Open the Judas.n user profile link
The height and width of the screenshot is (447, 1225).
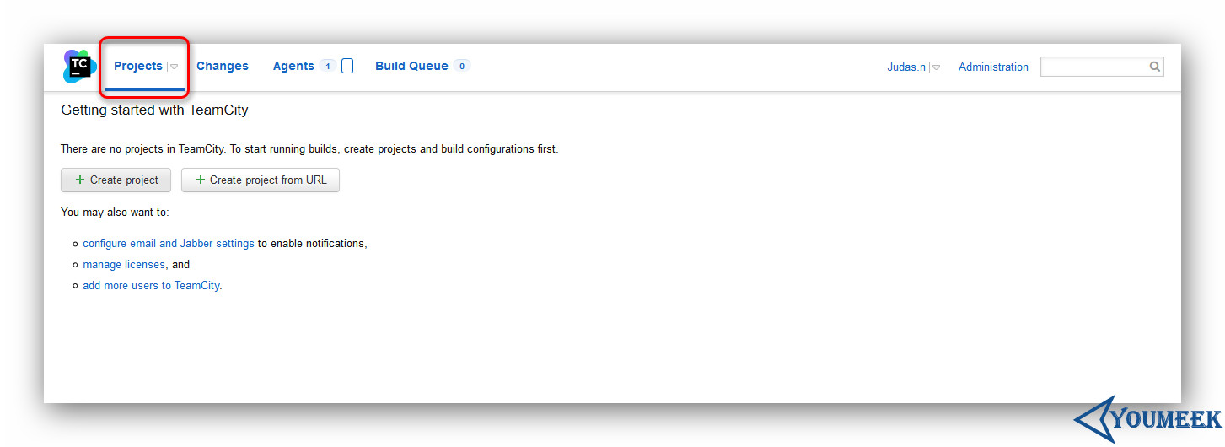[x=906, y=67]
